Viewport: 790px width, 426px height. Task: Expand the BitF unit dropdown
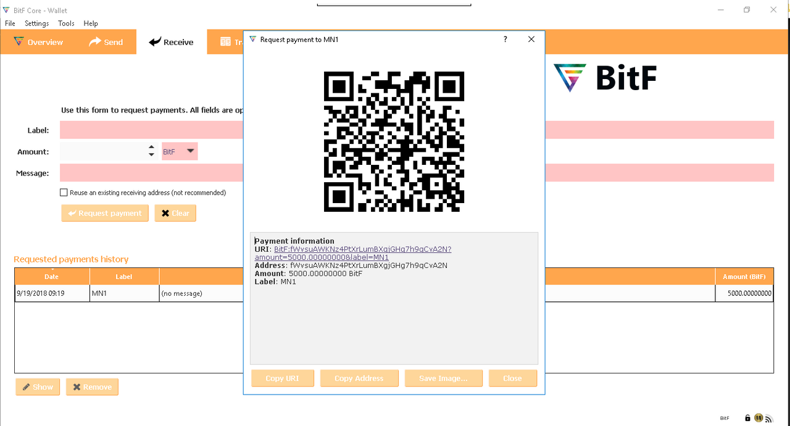pos(180,151)
